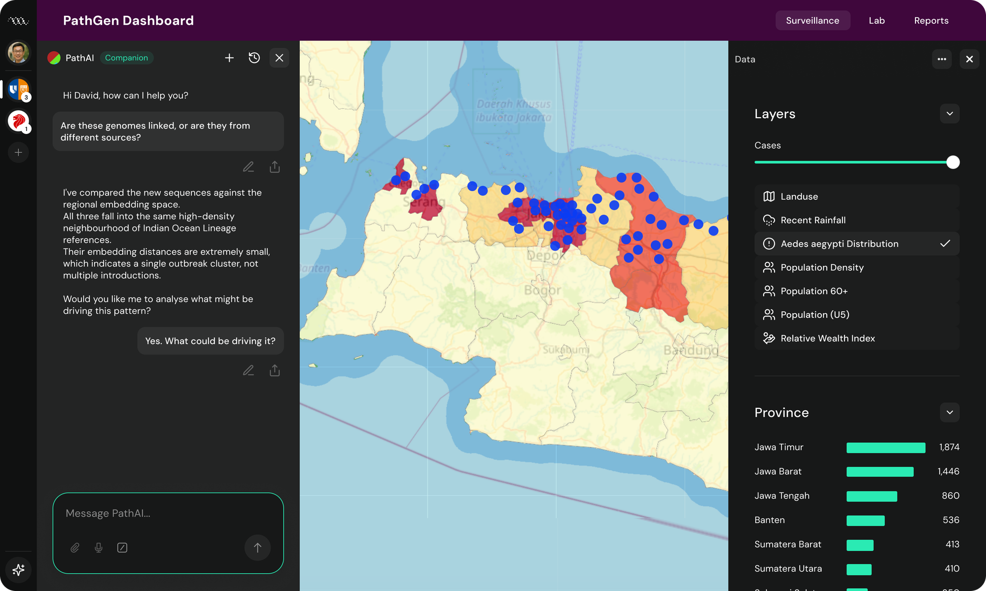
Task: Focus the Message PathAI input field
Action: click(168, 514)
